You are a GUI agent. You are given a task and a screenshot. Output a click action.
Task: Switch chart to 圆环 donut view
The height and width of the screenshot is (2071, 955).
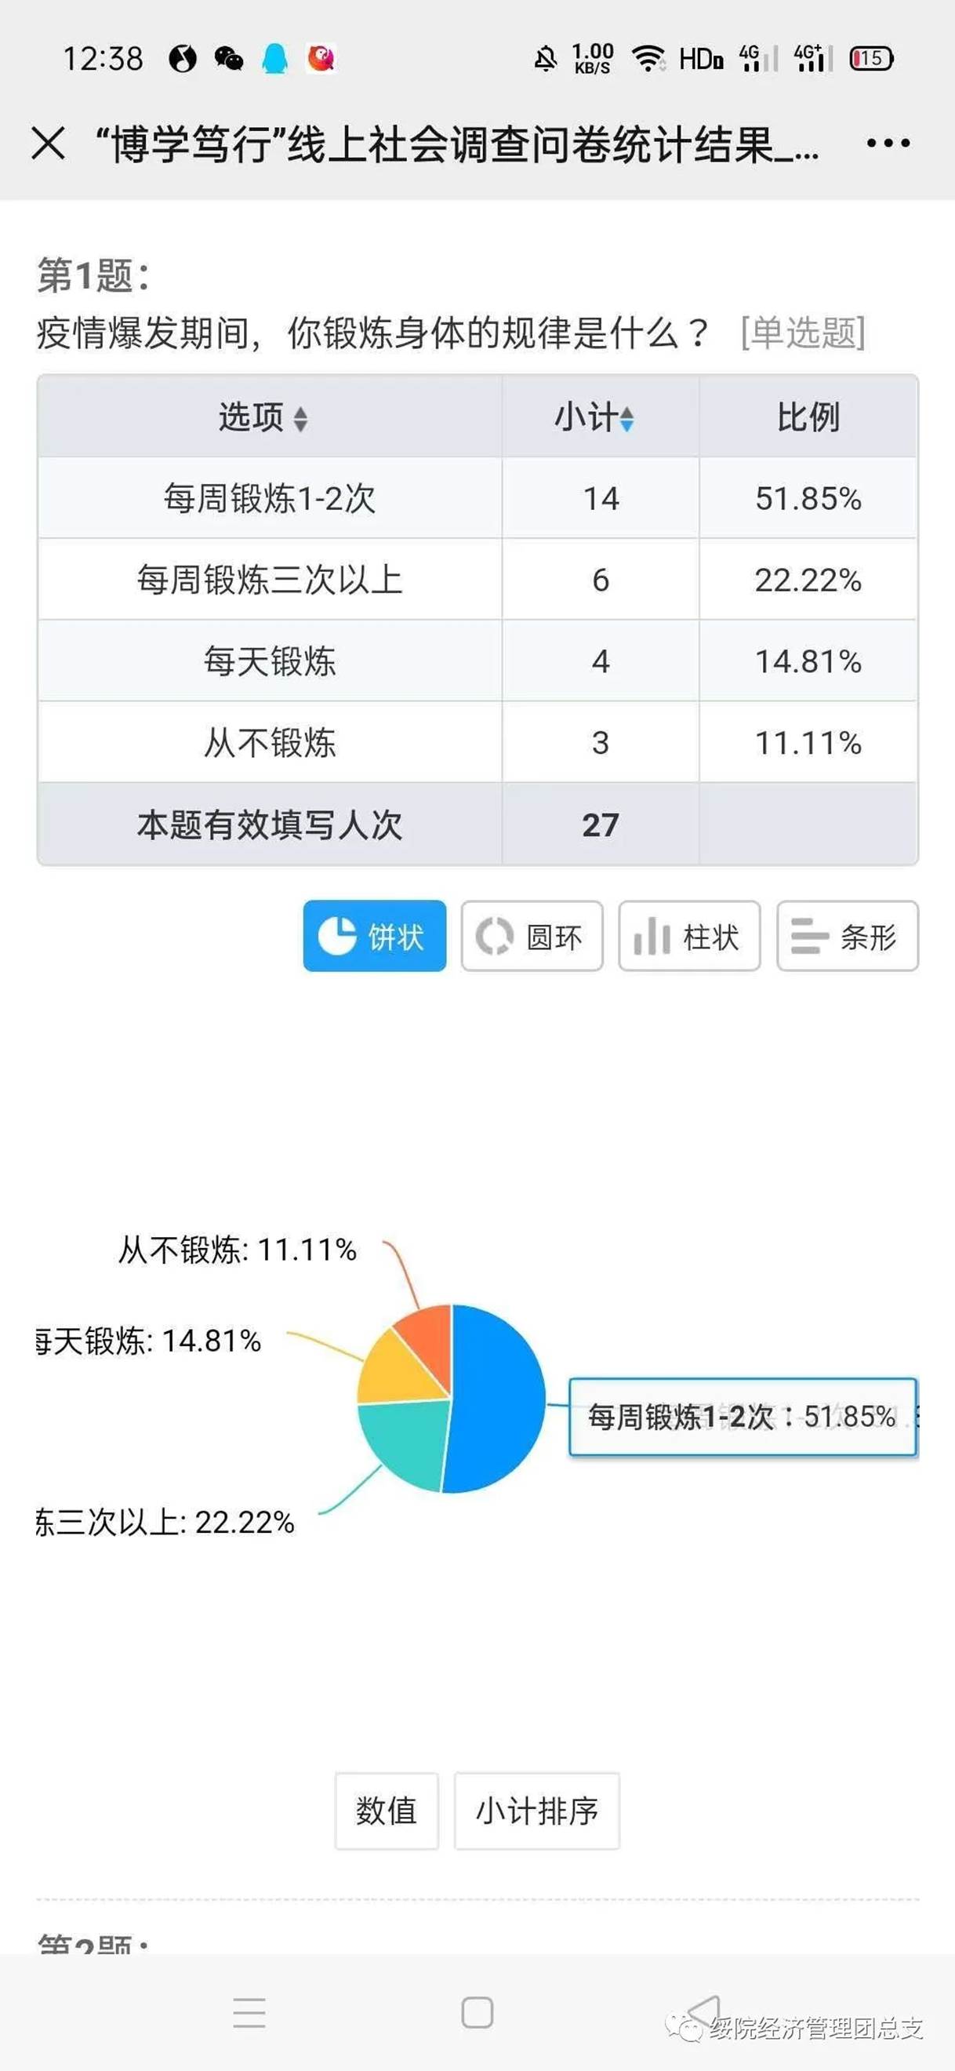point(532,936)
